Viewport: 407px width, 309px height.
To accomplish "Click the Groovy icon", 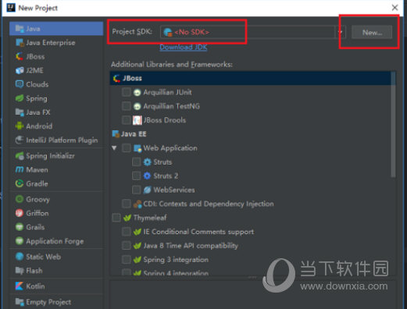I will [x=20, y=199].
